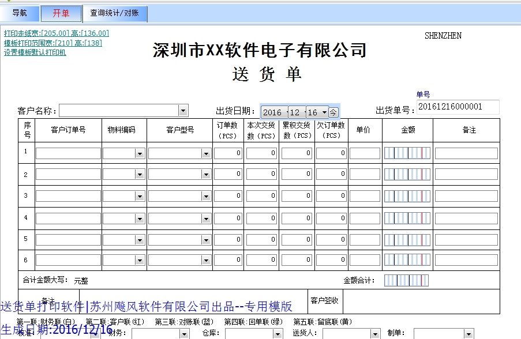The height and width of the screenshot is (339, 521).
Task: Expand row 5 客户型号 dropdown
Action: 206,240
